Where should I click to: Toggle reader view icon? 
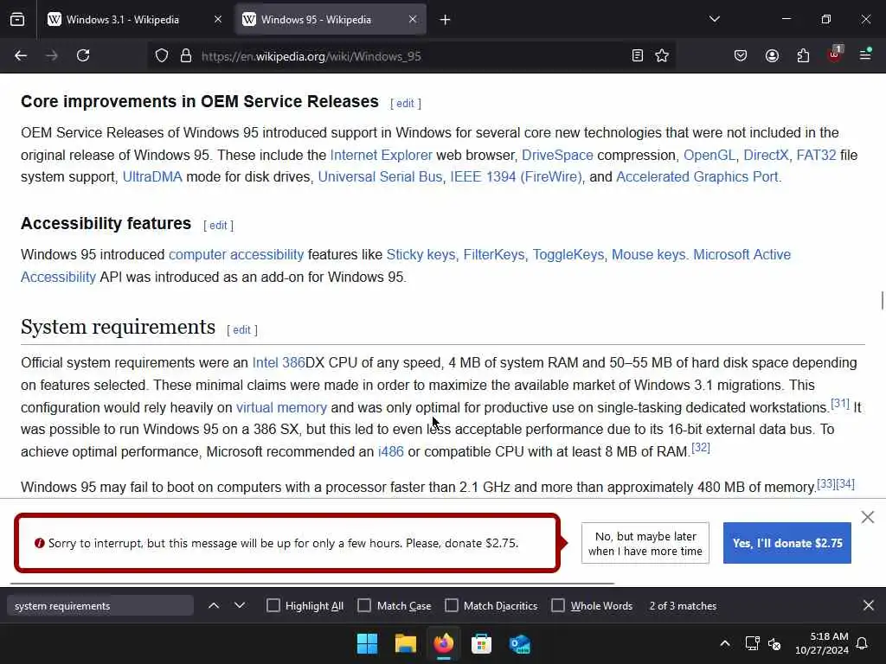click(638, 55)
